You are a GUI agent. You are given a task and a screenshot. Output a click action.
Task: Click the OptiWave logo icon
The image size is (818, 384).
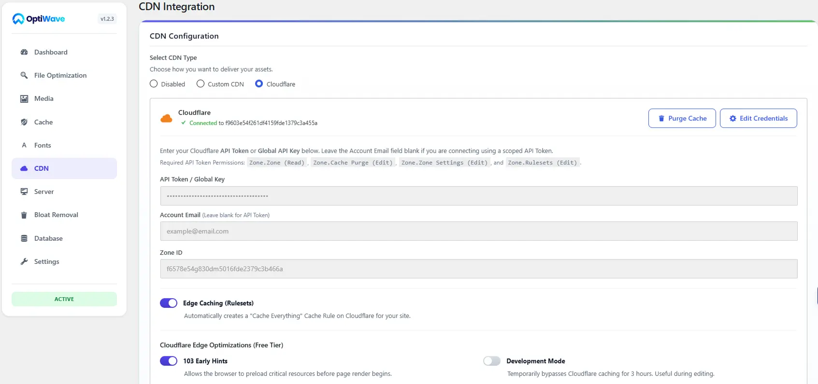click(x=18, y=19)
